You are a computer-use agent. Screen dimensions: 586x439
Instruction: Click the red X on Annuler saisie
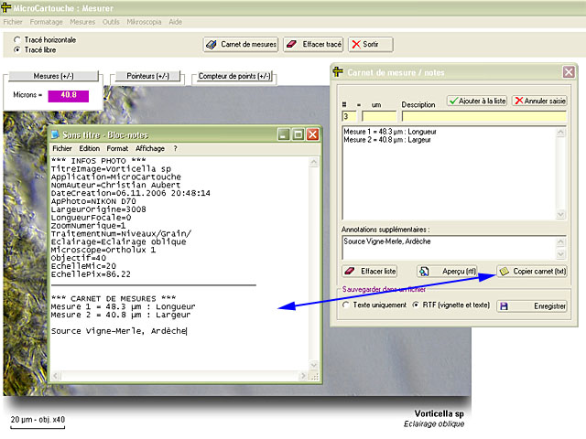click(x=519, y=101)
